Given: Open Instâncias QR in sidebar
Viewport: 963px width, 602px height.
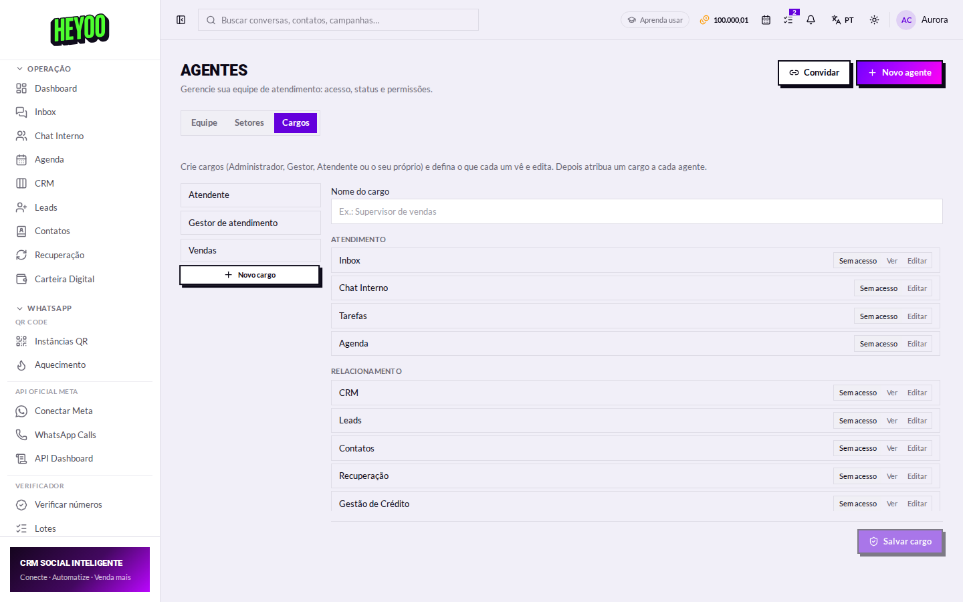Looking at the screenshot, I should pos(80,341).
